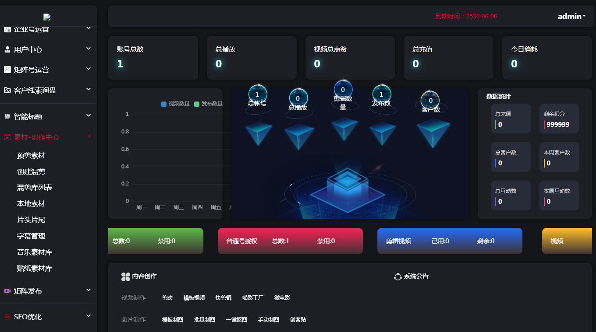Expand the 矩阵发布 menu chevron
Image resolution: width=596 pixels, height=332 pixels.
tap(89, 290)
